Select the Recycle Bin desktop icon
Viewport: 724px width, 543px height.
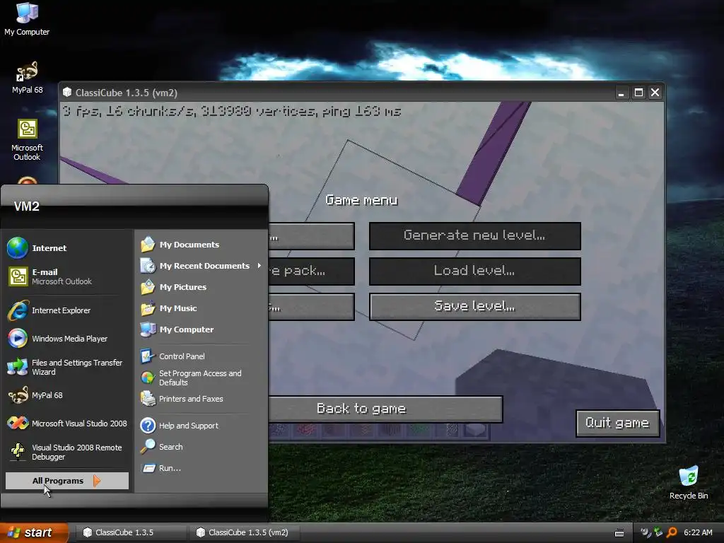click(x=689, y=482)
